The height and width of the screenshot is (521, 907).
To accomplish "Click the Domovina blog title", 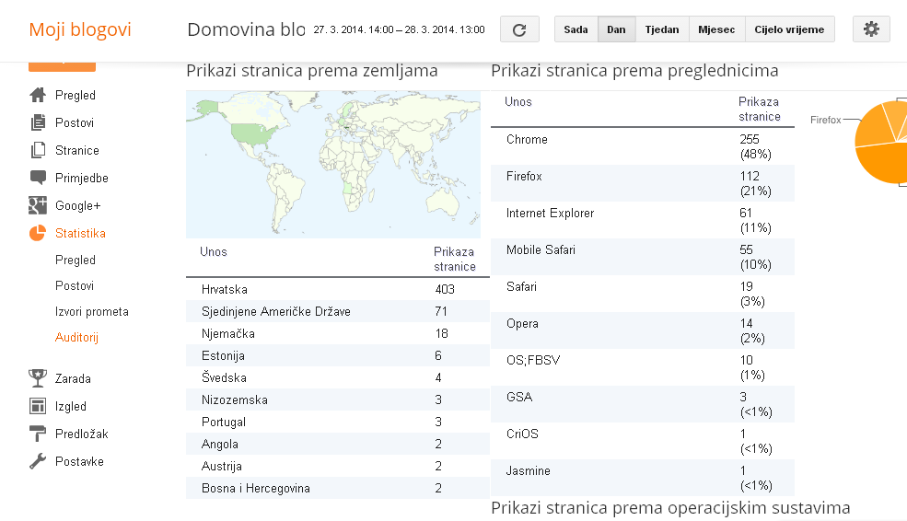I will 246,29.
